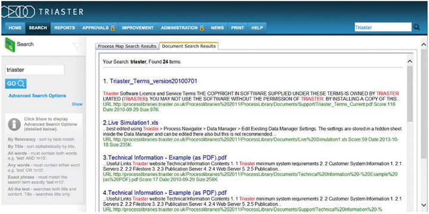Click the Triaster logo in the header
The height and width of the screenshot is (214, 429).
[42, 12]
